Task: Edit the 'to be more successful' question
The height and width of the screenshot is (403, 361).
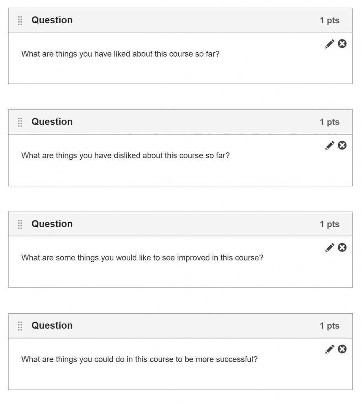Action: 330,349
